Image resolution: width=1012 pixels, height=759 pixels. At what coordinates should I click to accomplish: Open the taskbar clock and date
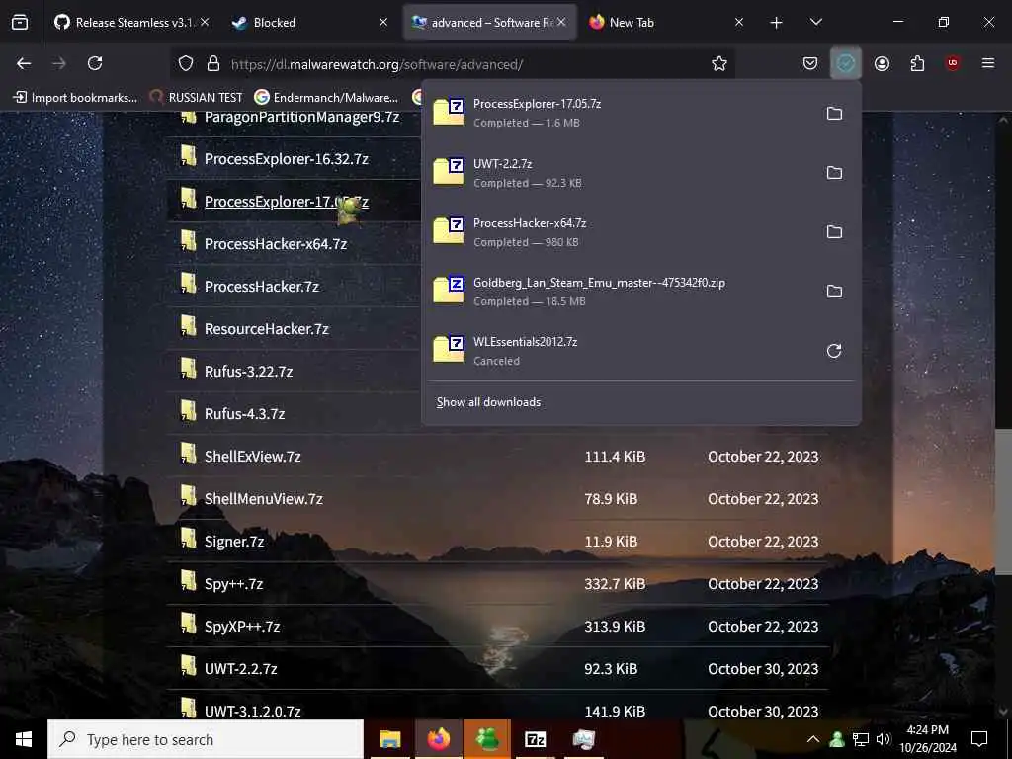(x=928, y=739)
